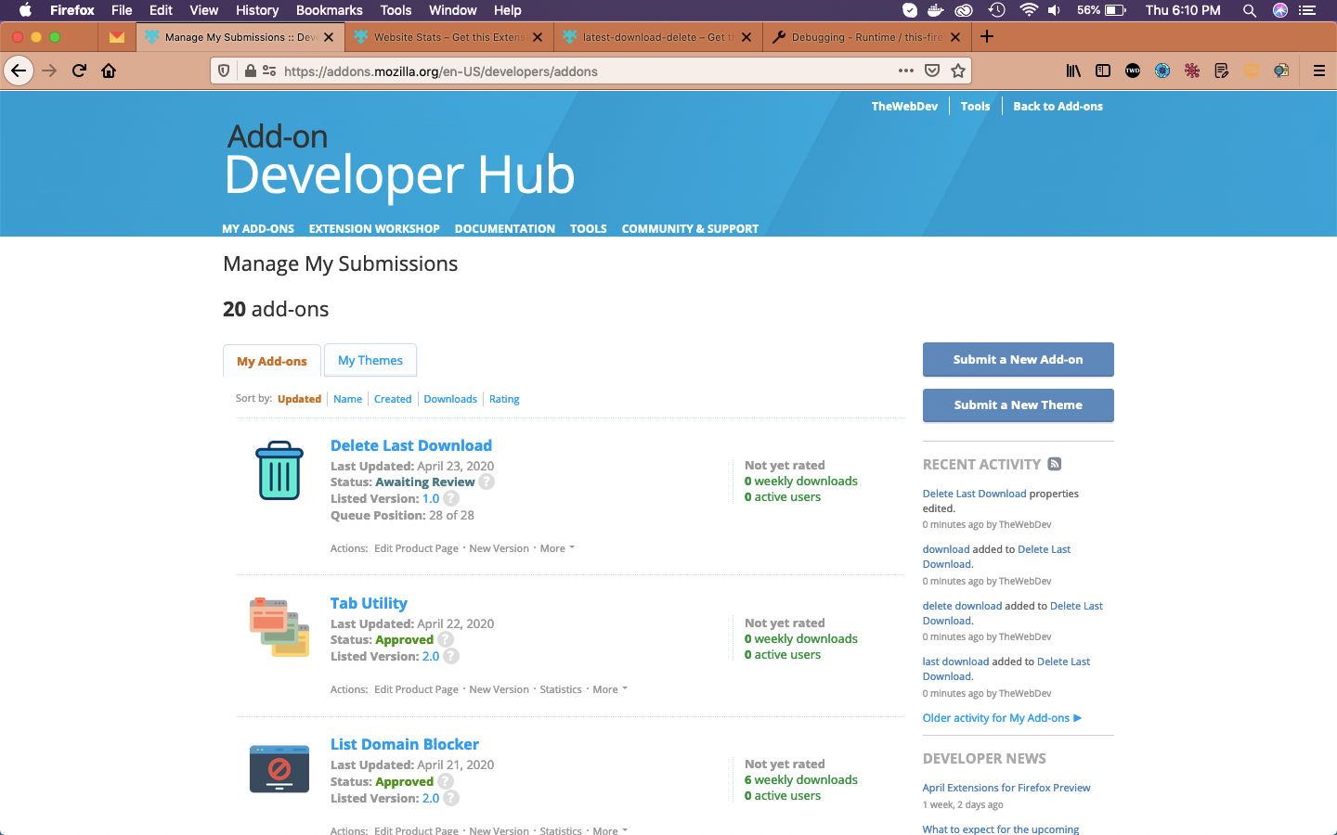
Task: Click the Tab Utility add-on icon
Action: 279,627
